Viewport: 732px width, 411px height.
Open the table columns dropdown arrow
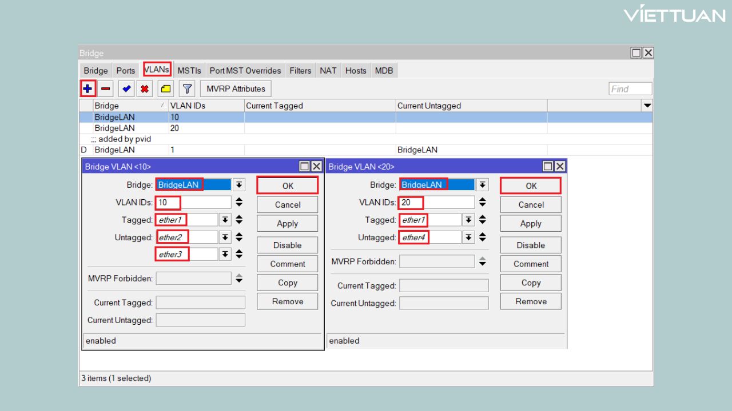coord(647,106)
